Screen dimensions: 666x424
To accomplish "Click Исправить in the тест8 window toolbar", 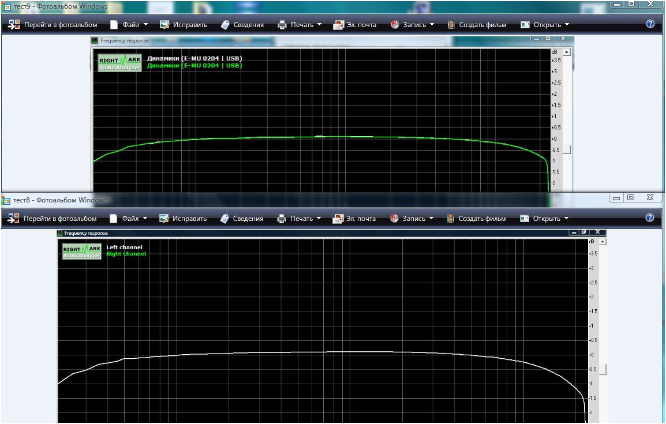I will coord(182,219).
